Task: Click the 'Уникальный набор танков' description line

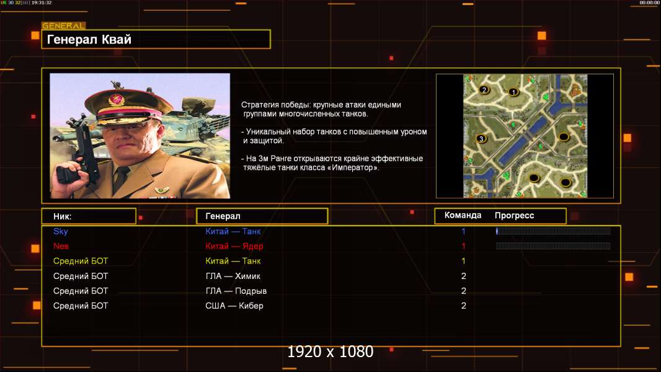Action: pyautogui.click(x=334, y=136)
